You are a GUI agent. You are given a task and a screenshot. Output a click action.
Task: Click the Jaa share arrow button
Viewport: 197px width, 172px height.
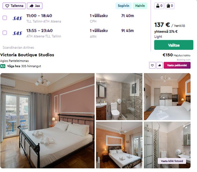tap(35, 6)
